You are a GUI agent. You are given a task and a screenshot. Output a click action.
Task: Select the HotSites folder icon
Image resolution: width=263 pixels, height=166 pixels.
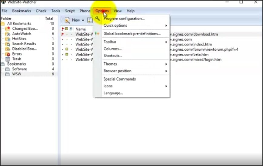pyautogui.click(x=7, y=39)
